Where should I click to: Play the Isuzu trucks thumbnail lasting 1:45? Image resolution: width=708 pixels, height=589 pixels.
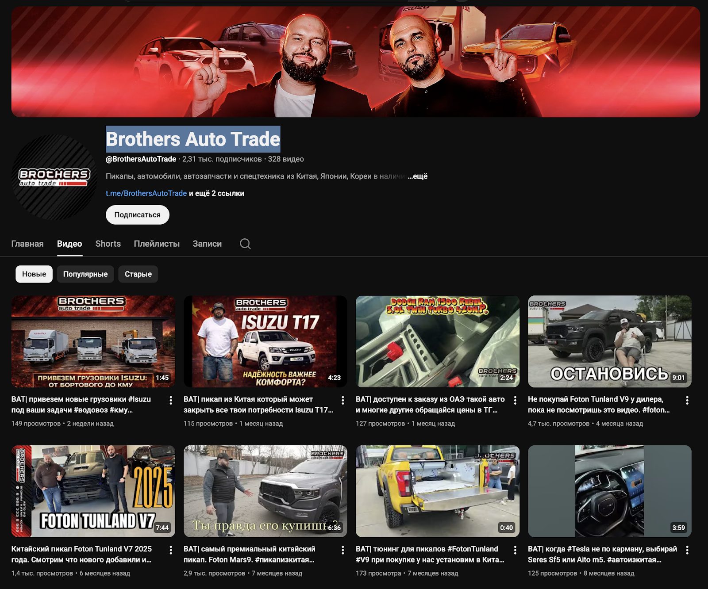pyautogui.click(x=93, y=341)
